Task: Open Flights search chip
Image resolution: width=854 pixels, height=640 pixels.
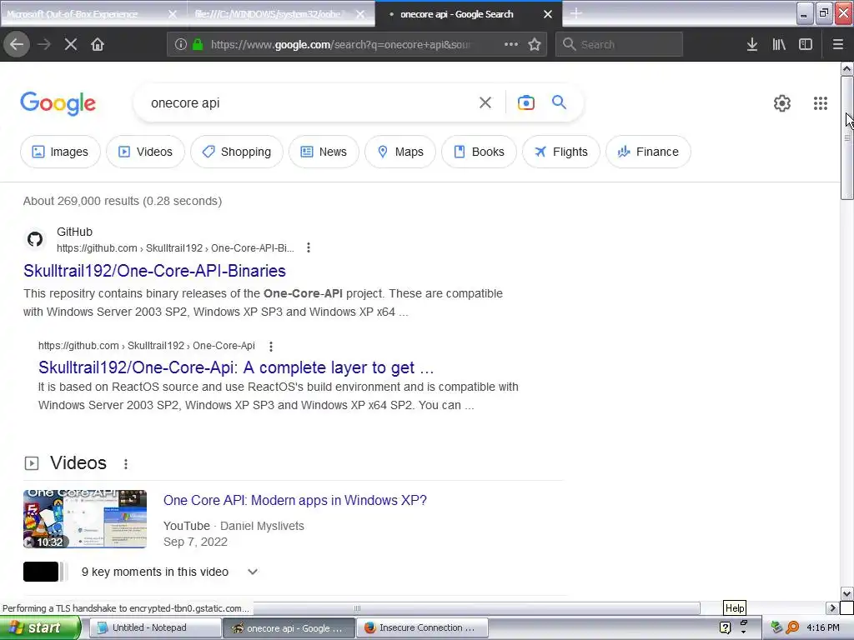Action: [561, 152]
